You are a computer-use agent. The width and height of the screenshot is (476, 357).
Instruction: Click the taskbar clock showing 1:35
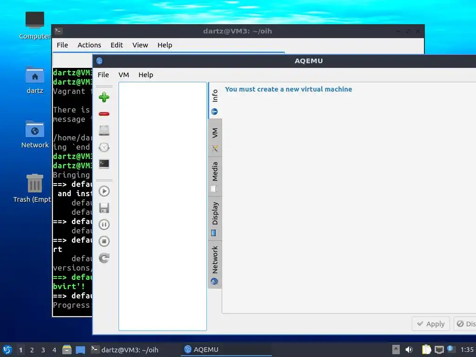pyautogui.click(x=467, y=350)
